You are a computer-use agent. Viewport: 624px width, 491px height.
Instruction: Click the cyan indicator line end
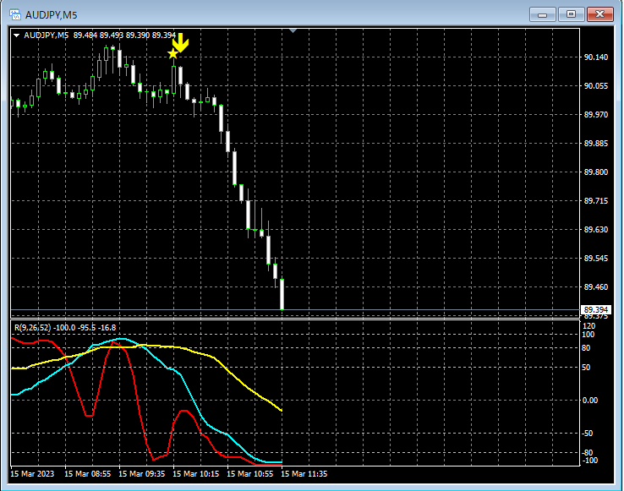pos(281,462)
